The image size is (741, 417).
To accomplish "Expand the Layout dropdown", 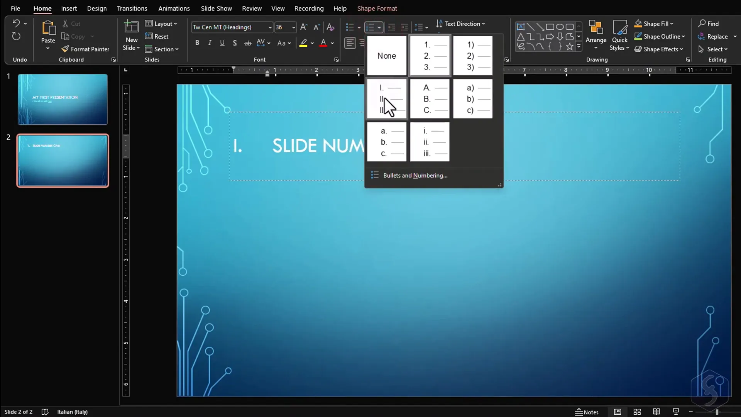I will point(161,24).
